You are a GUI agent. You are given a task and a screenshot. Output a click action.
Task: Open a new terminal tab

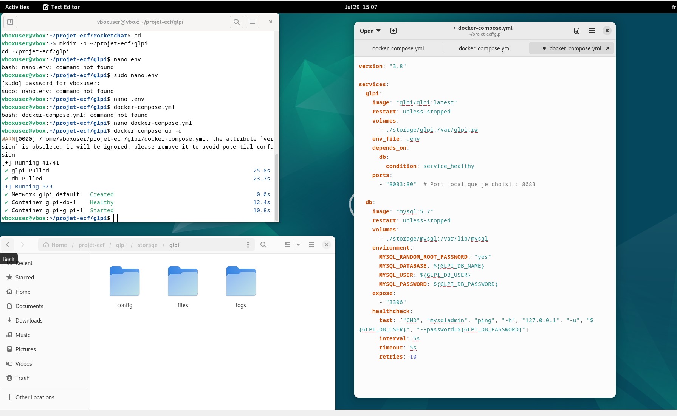click(x=10, y=22)
